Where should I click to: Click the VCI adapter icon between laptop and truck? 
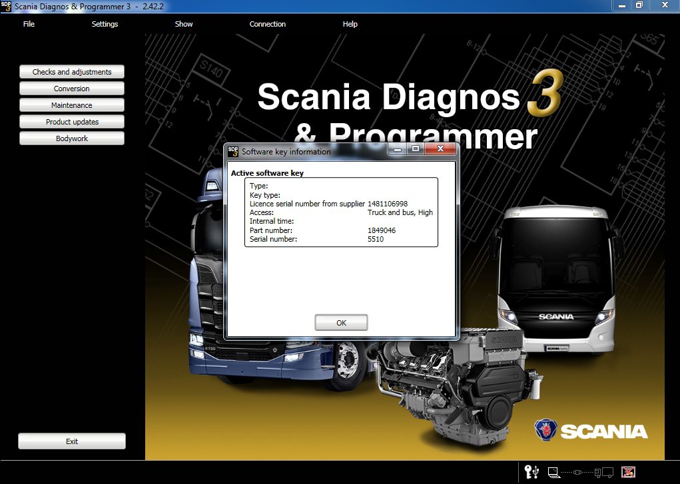(x=577, y=471)
